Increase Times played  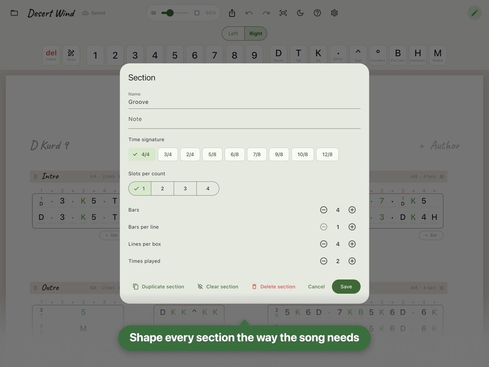[x=352, y=261]
